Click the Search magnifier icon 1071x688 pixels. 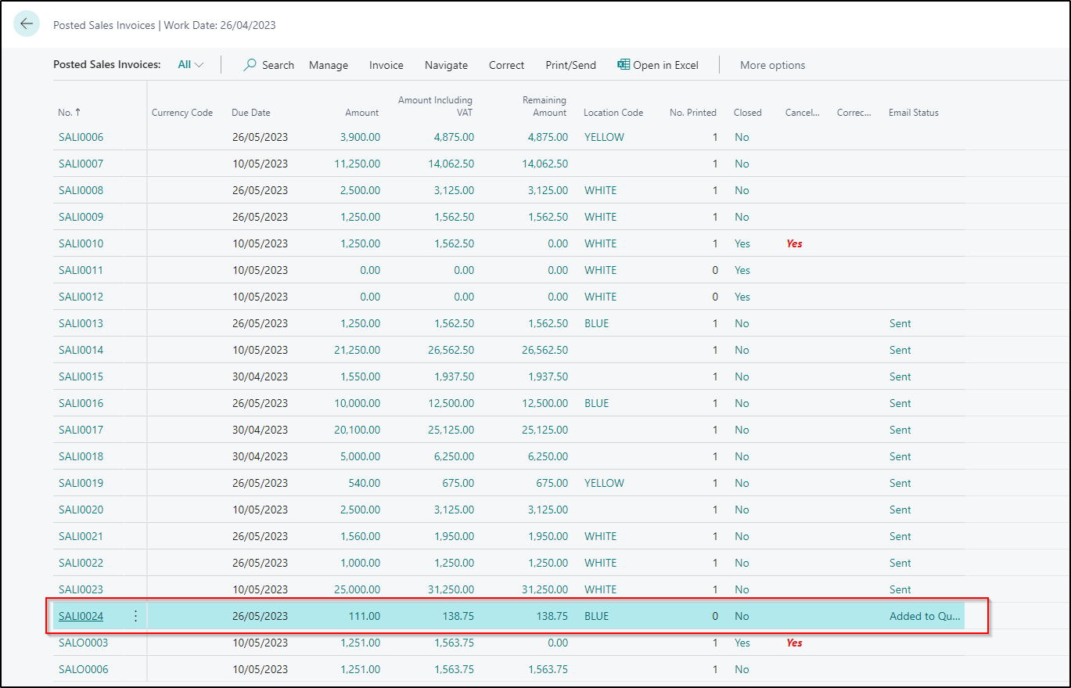(250, 65)
